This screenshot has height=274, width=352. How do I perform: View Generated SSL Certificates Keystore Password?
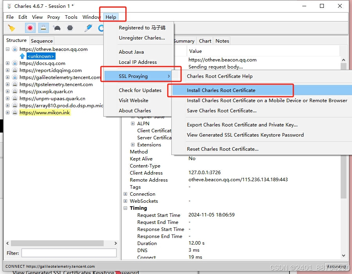245,135
